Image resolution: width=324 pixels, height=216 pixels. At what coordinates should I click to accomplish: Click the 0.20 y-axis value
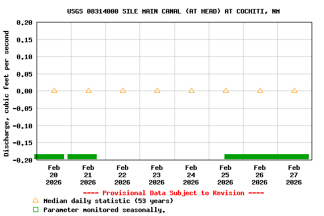(24, 22)
